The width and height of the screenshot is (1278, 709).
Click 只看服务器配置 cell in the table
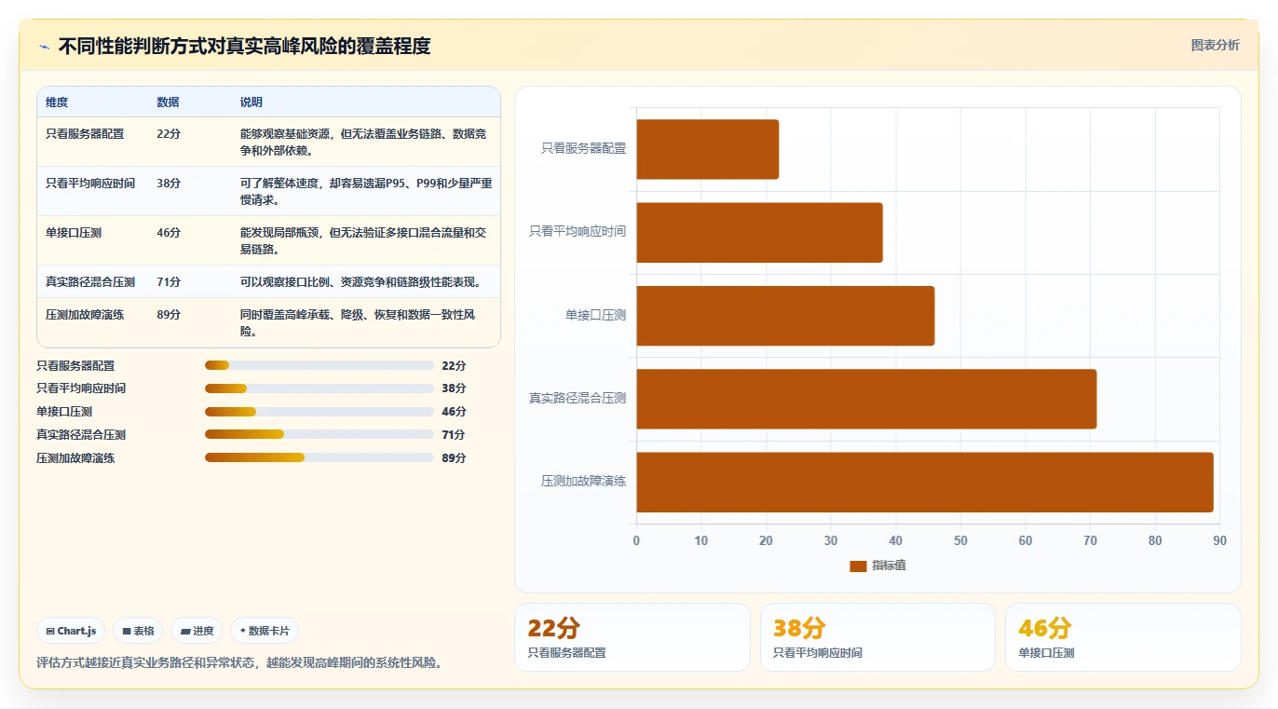[85, 134]
